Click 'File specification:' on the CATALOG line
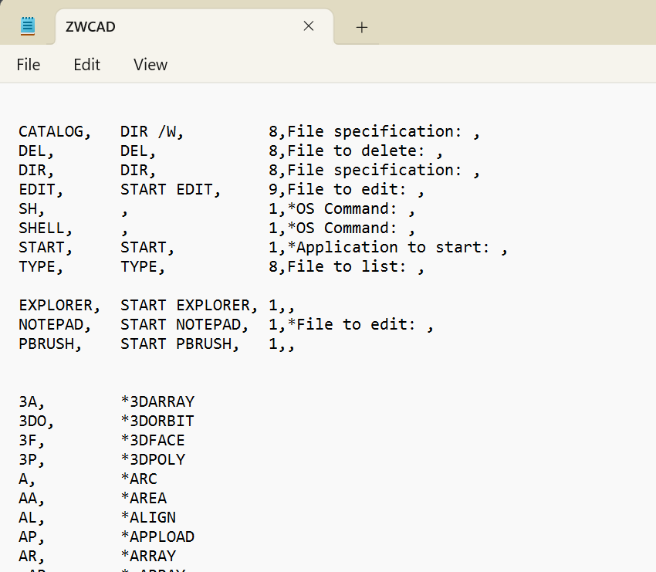 click(x=374, y=132)
